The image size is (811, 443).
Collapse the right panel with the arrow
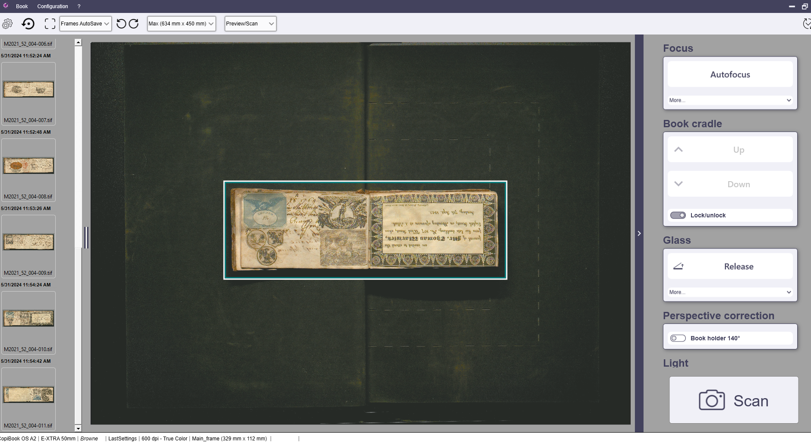coord(639,233)
